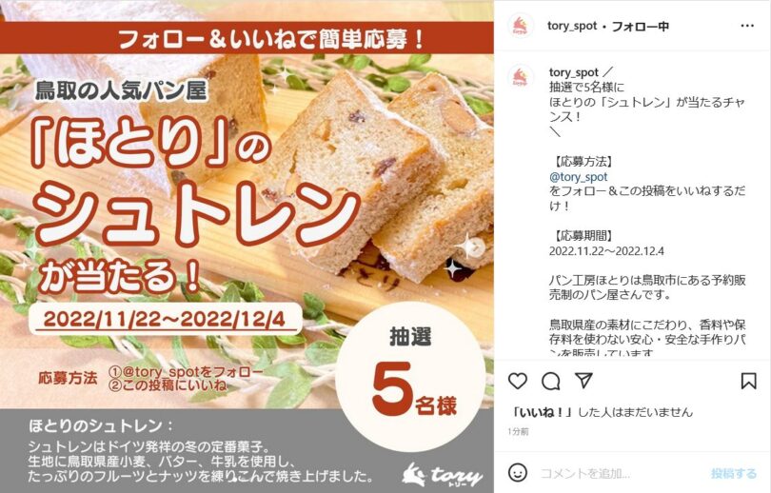Share post with paper plane icon
This screenshot has width=771, height=493.
pos(583,381)
